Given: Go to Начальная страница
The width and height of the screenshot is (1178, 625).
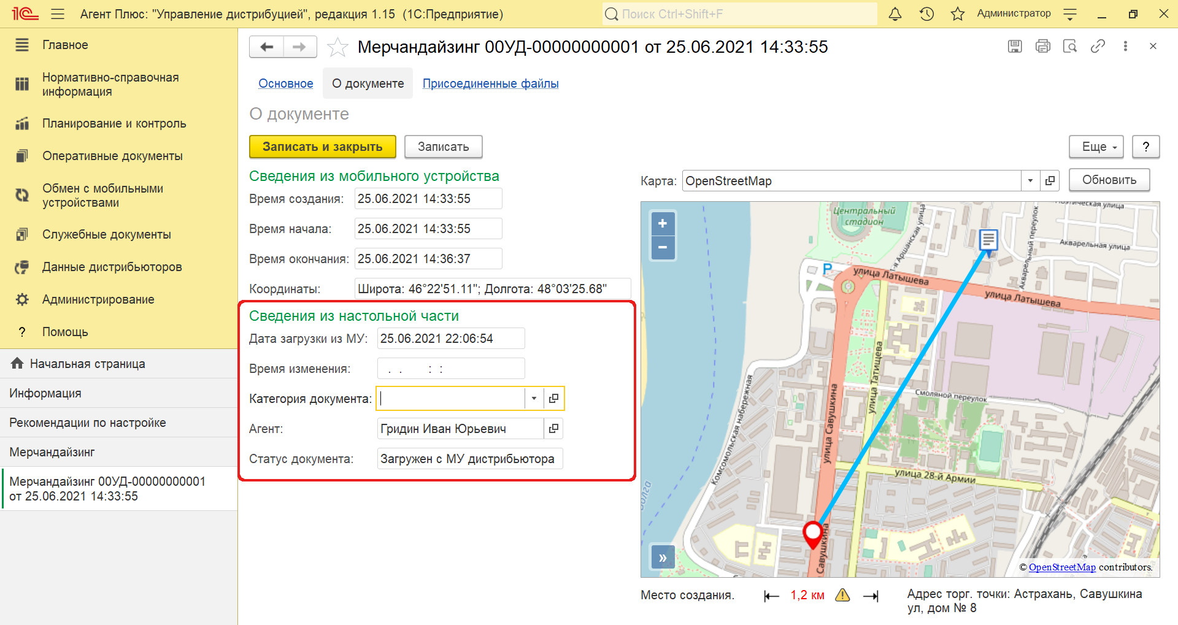Looking at the screenshot, I should 118,364.
